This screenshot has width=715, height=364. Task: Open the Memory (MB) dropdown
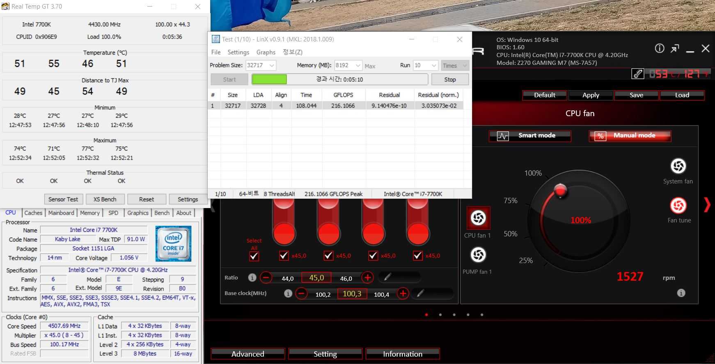tap(357, 66)
